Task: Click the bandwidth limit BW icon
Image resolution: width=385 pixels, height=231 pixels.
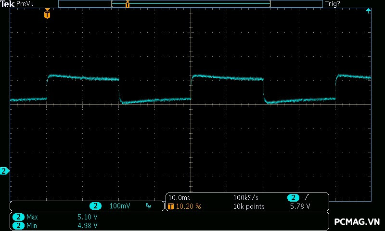Action: coord(148,206)
